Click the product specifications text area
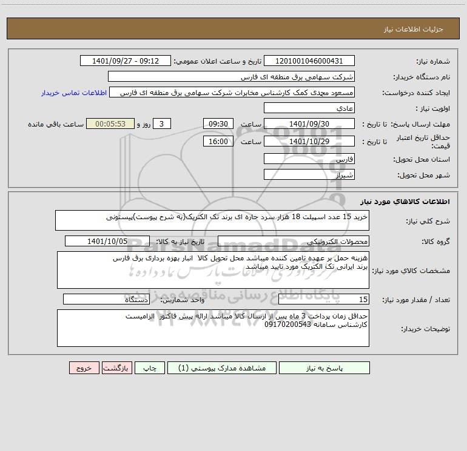This screenshot has width=467, height=451. [x=213, y=270]
